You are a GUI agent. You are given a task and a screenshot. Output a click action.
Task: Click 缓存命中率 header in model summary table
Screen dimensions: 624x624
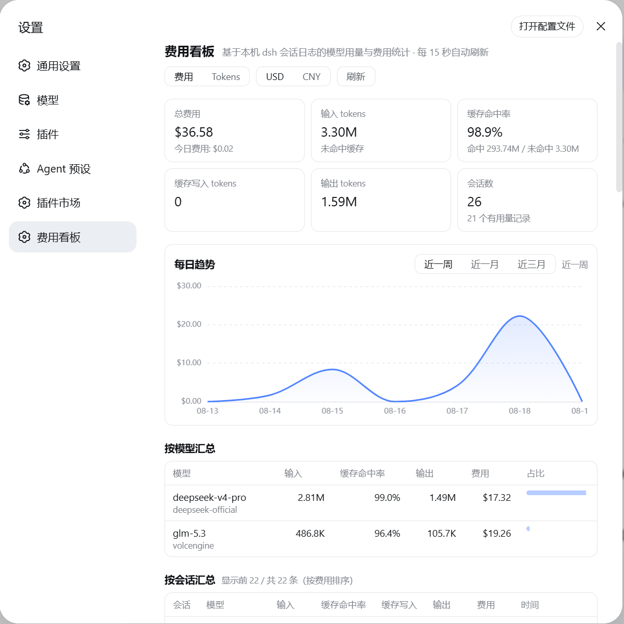click(x=362, y=473)
